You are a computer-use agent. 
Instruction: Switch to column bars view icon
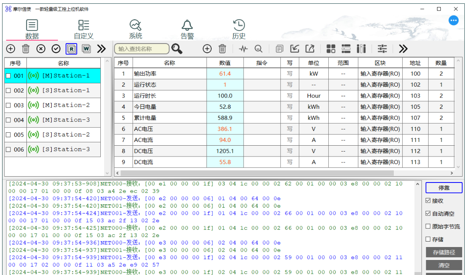pyautogui.click(x=361, y=49)
